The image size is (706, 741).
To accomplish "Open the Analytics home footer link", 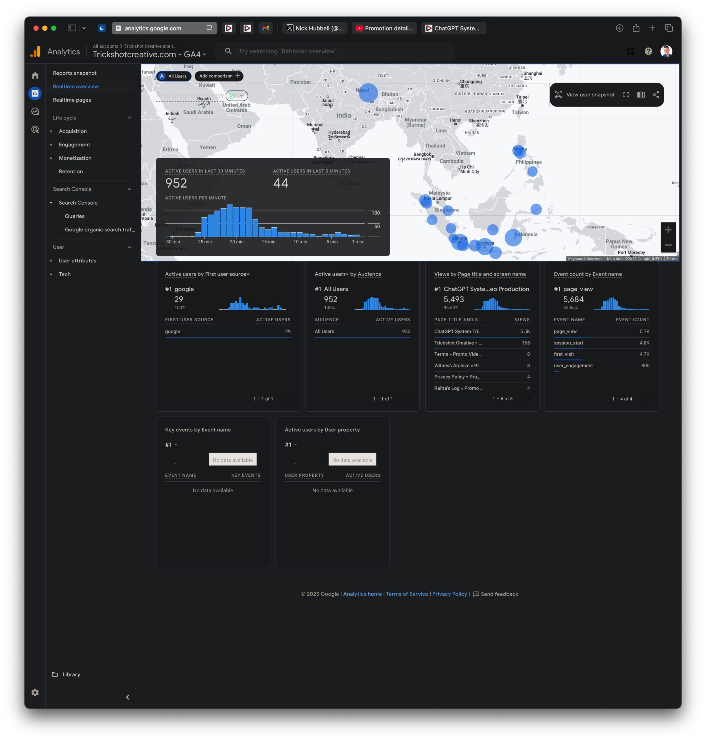I will (x=362, y=594).
